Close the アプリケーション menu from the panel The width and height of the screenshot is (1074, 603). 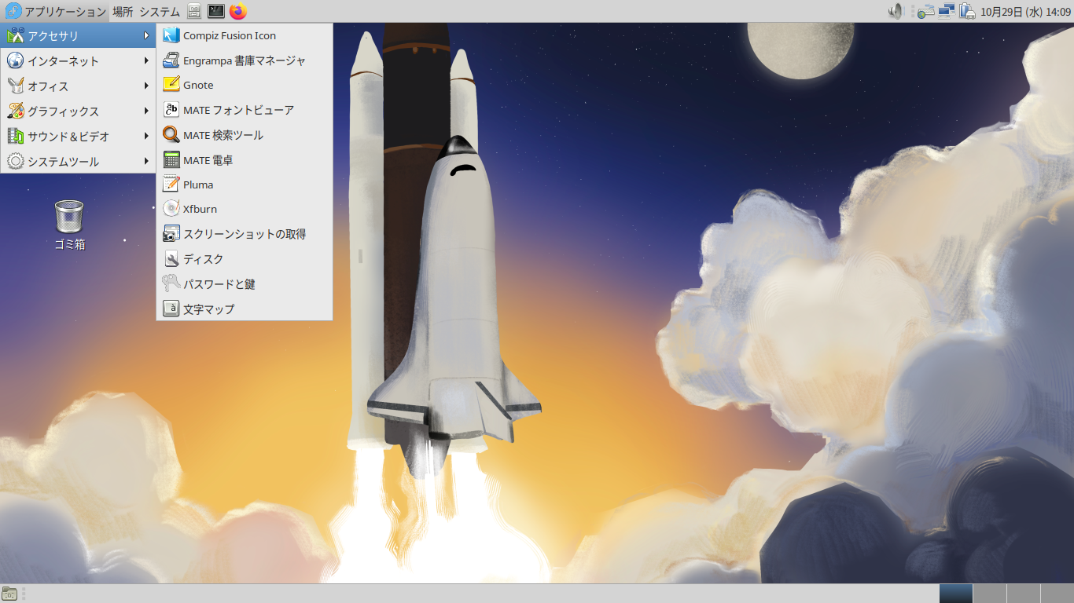pyautogui.click(x=55, y=11)
